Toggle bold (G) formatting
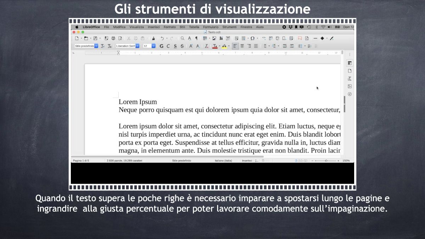The image size is (425, 239). point(161,46)
